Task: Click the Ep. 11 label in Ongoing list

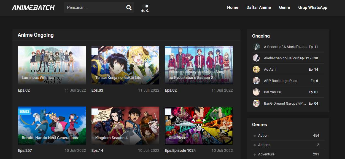Action: tap(313, 47)
